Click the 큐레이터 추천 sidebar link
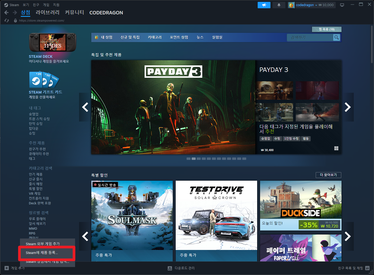The image size is (374, 275). (39, 154)
